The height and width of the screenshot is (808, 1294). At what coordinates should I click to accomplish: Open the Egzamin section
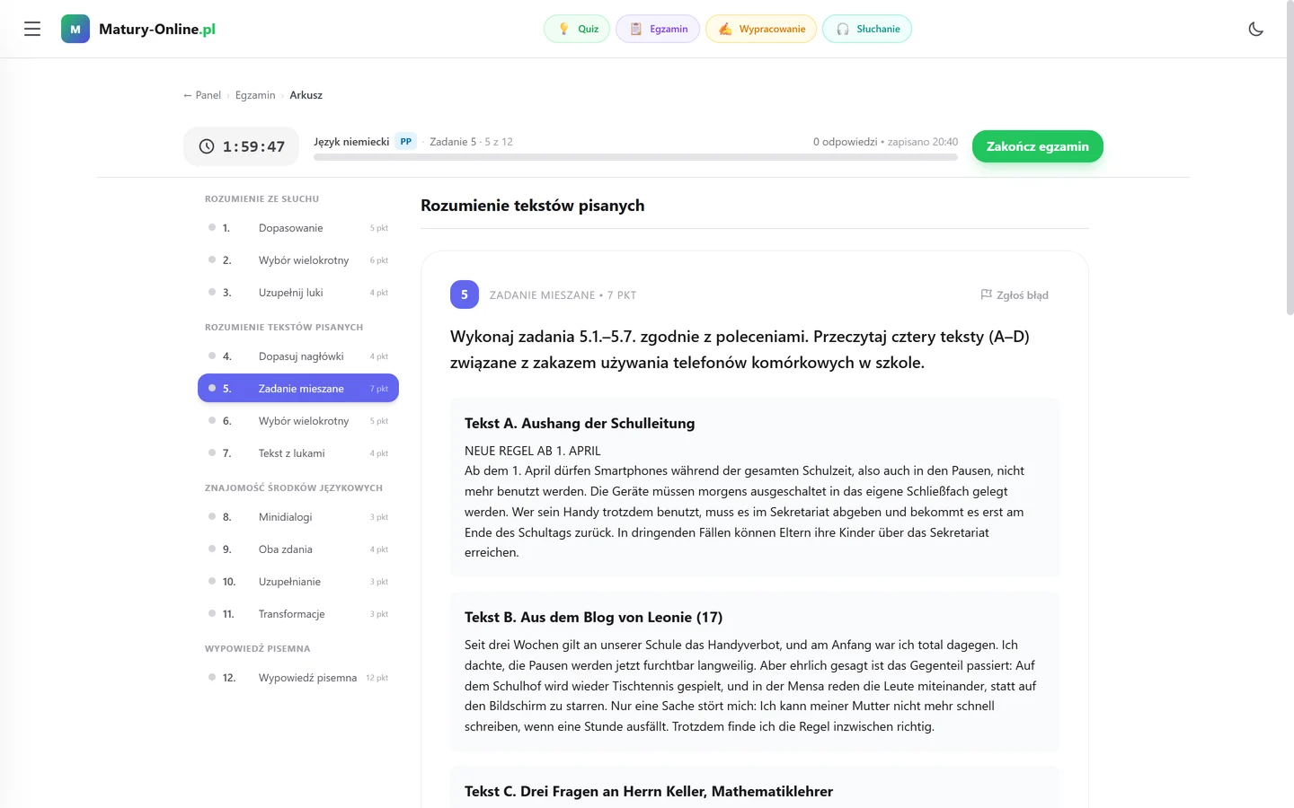[658, 29]
